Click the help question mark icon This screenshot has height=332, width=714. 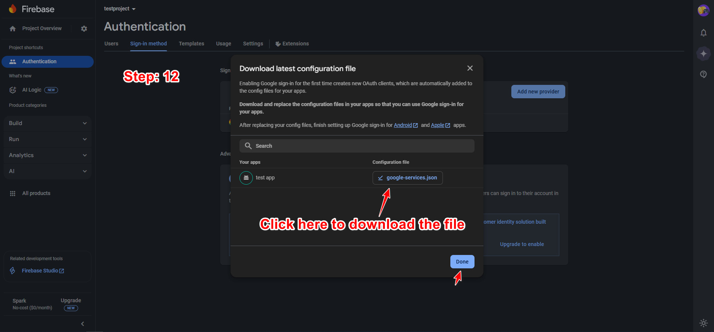tap(703, 74)
